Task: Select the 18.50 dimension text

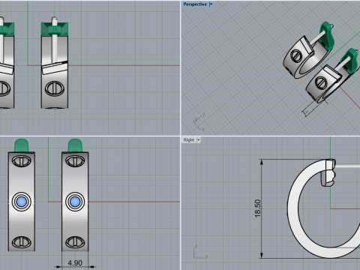Action: [x=257, y=208]
